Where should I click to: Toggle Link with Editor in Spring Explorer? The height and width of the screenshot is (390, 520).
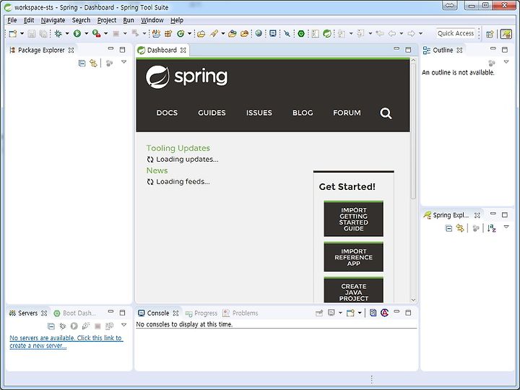coord(460,228)
